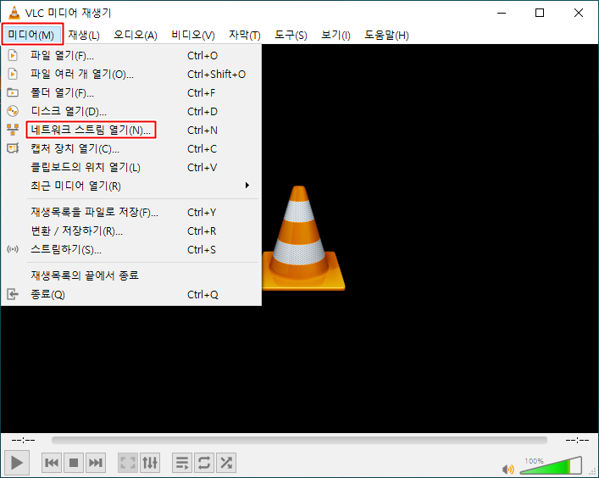
Task: Select 파일 여러 개 열기(O)... entry
Action: 131,74
